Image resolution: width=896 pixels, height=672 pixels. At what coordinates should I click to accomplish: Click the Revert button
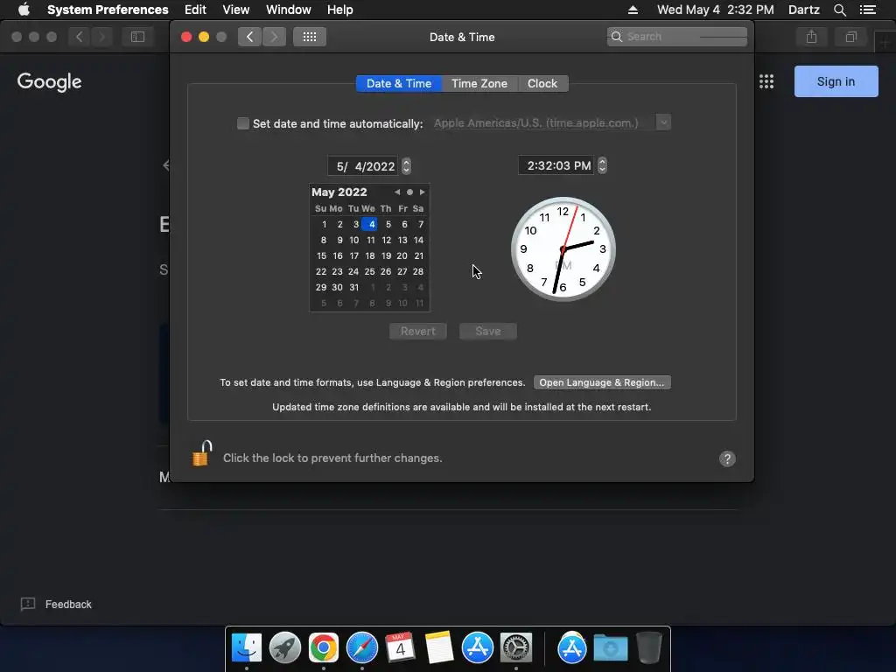point(417,332)
